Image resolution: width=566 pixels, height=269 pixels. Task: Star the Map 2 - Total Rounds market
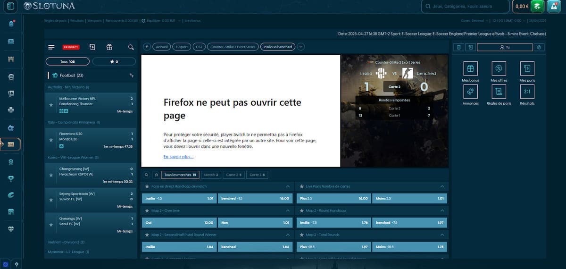[x=301, y=235]
